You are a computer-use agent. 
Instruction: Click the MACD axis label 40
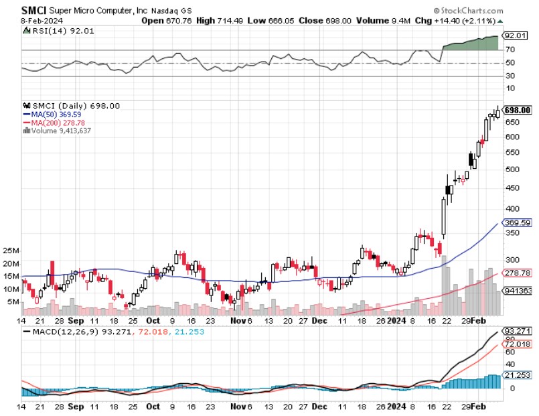click(x=510, y=364)
